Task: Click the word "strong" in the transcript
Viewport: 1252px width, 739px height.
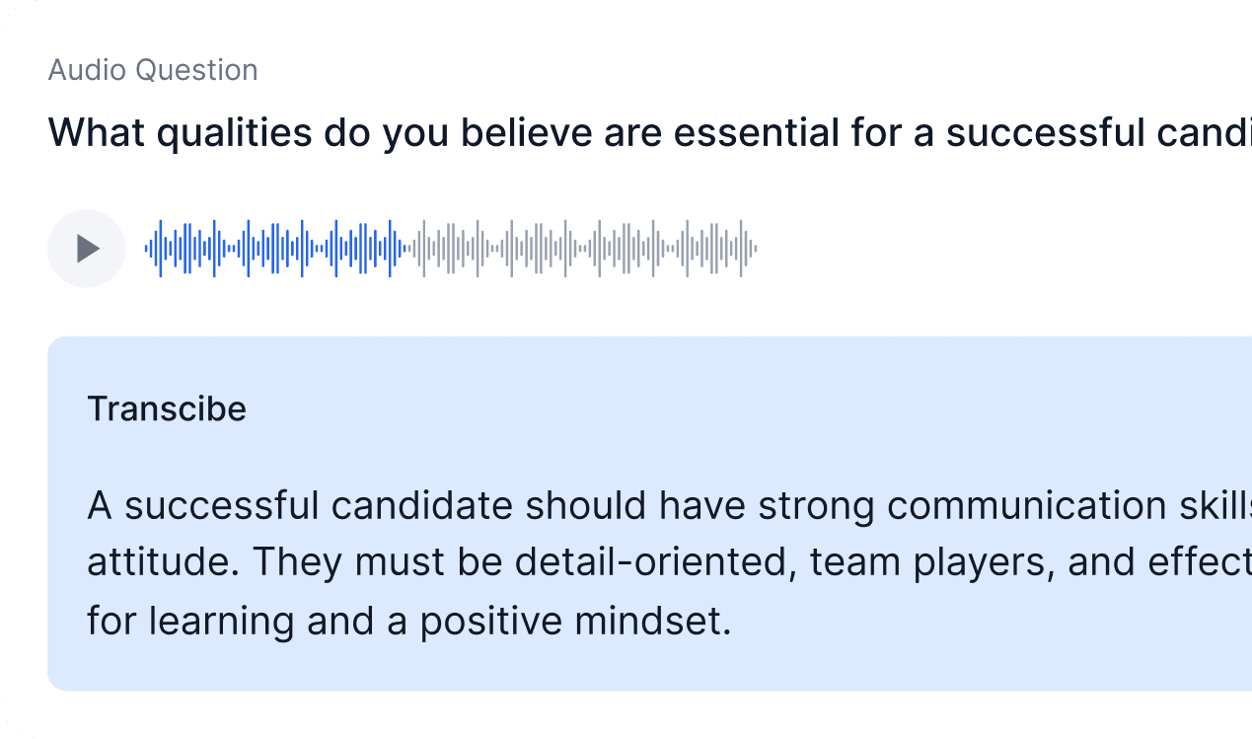Action: (x=818, y=506)
